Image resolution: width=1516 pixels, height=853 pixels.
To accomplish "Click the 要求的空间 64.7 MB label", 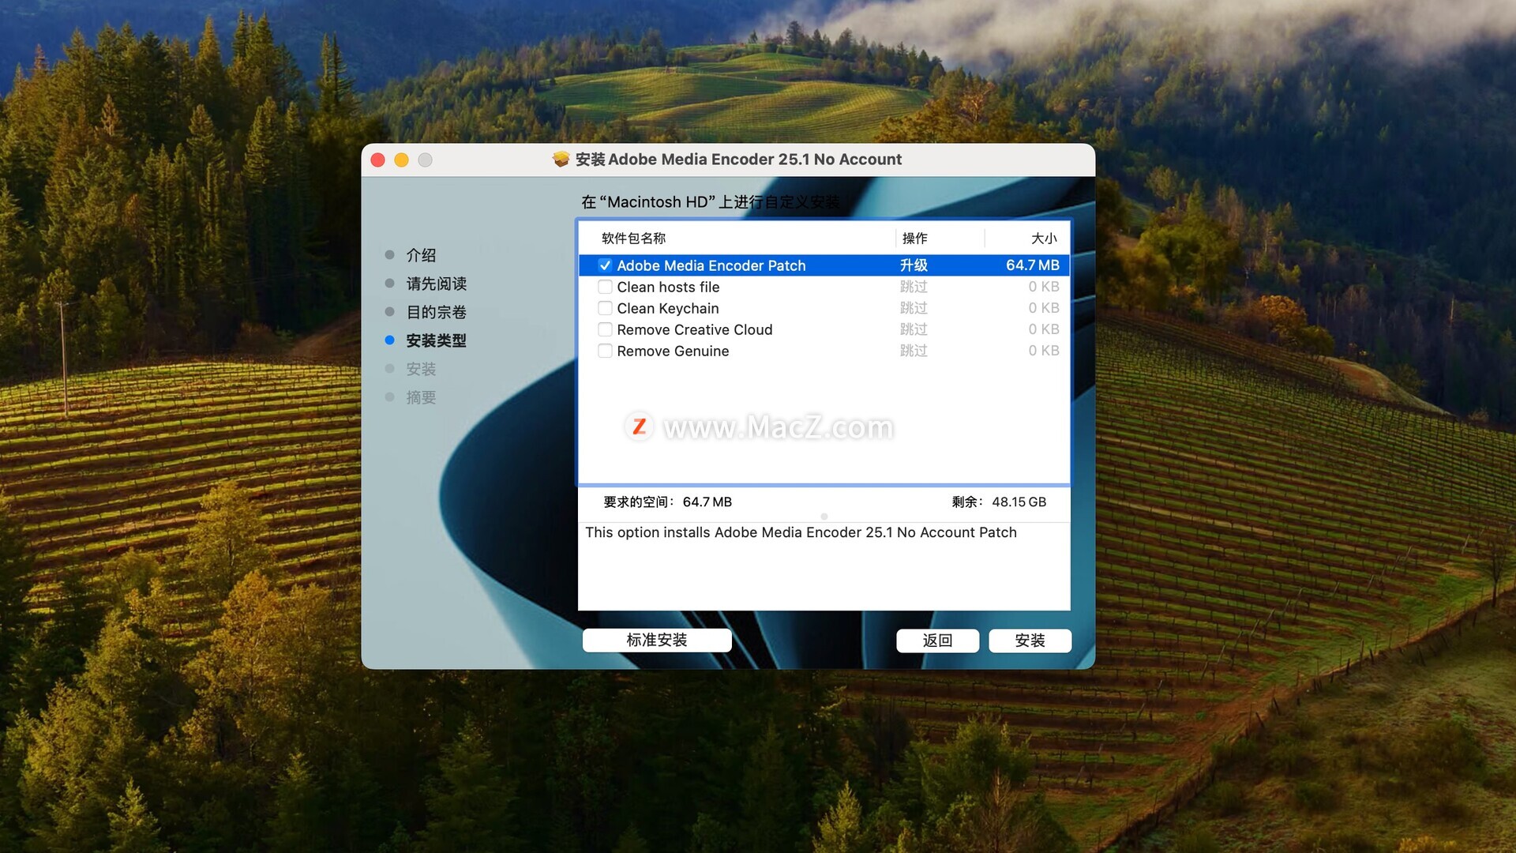I will coord(667,502).
